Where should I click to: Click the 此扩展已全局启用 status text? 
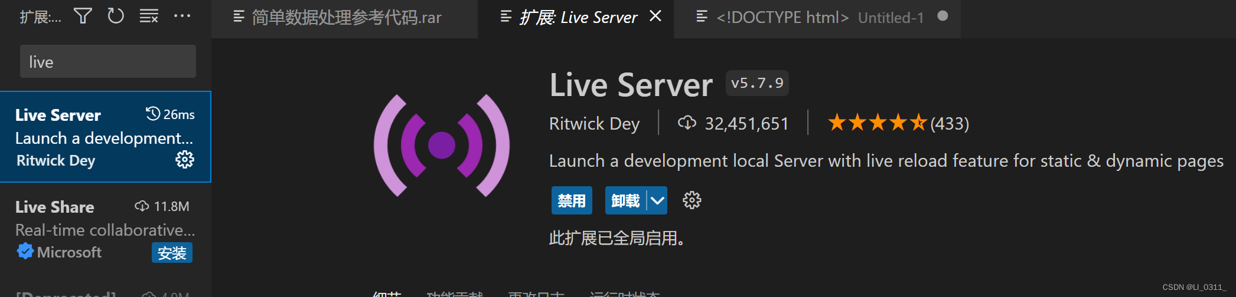[x=617, y=238]
